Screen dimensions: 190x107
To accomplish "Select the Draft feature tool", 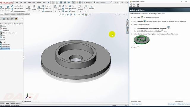I will point(65,9).
